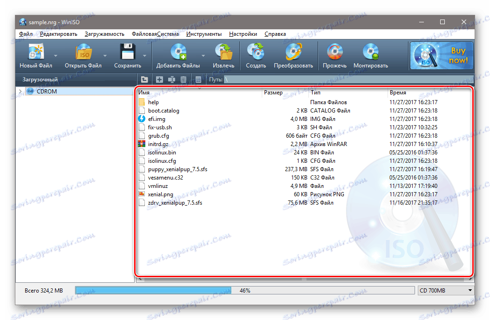Open the Open File dropdown arrow
The width and height of the screenshot is (490, 320).
coord(105,56)
